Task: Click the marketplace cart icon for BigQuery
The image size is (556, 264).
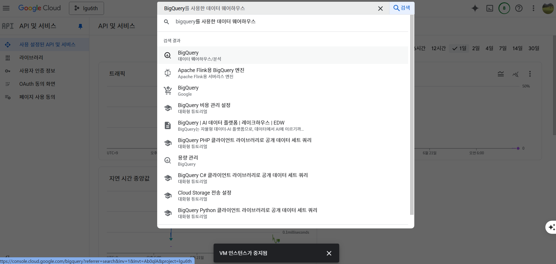Action: point(168,90)
